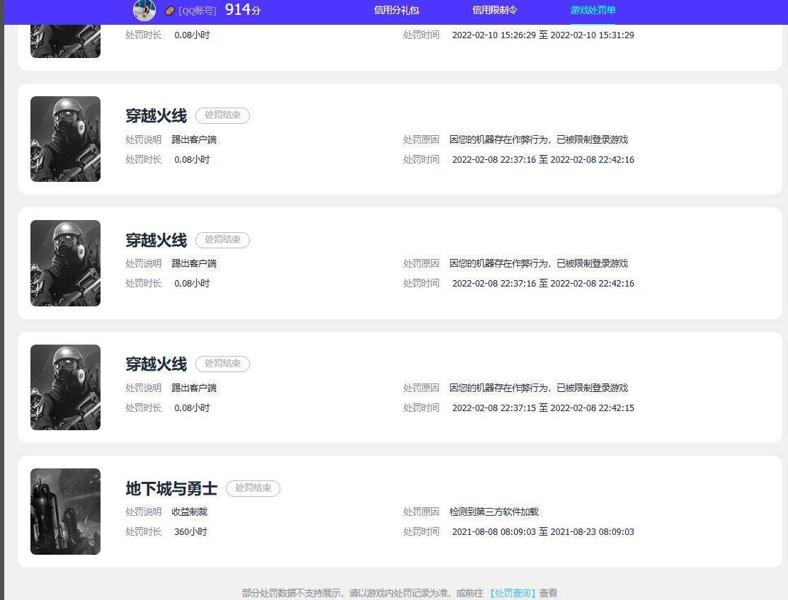788x600 pixels.
Task: Click the 穿越火线 title on the second punishment card
Action: tap(156, 240)
